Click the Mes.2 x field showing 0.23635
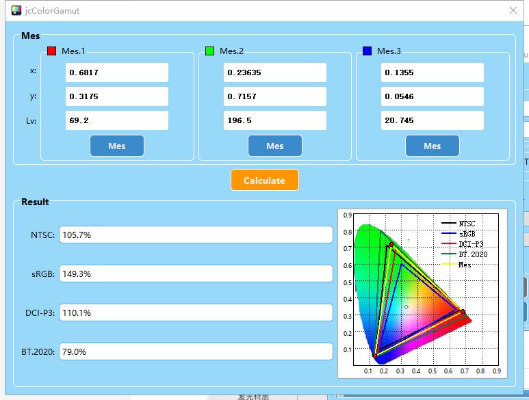 274,72
